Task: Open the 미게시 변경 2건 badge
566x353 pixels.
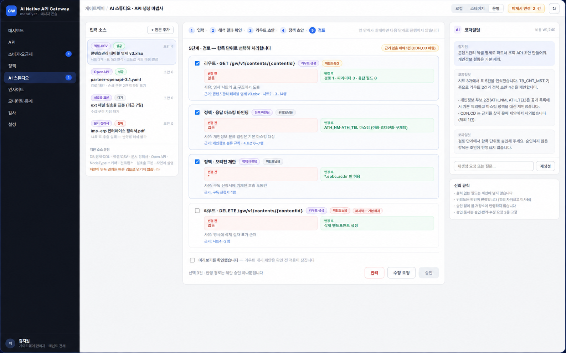Action: point(526,9)
